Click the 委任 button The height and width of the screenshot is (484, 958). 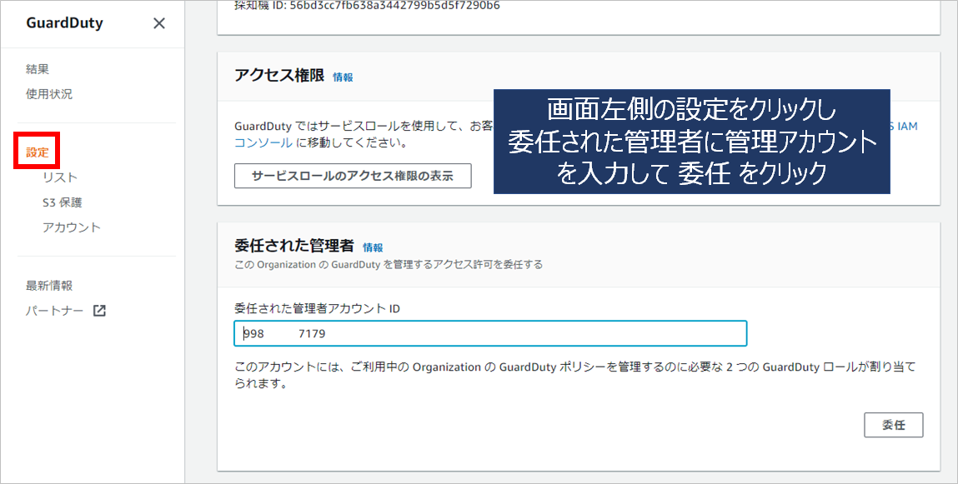click(893, 424)
